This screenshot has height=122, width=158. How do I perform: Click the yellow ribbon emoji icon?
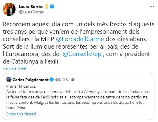click(47, 7)
